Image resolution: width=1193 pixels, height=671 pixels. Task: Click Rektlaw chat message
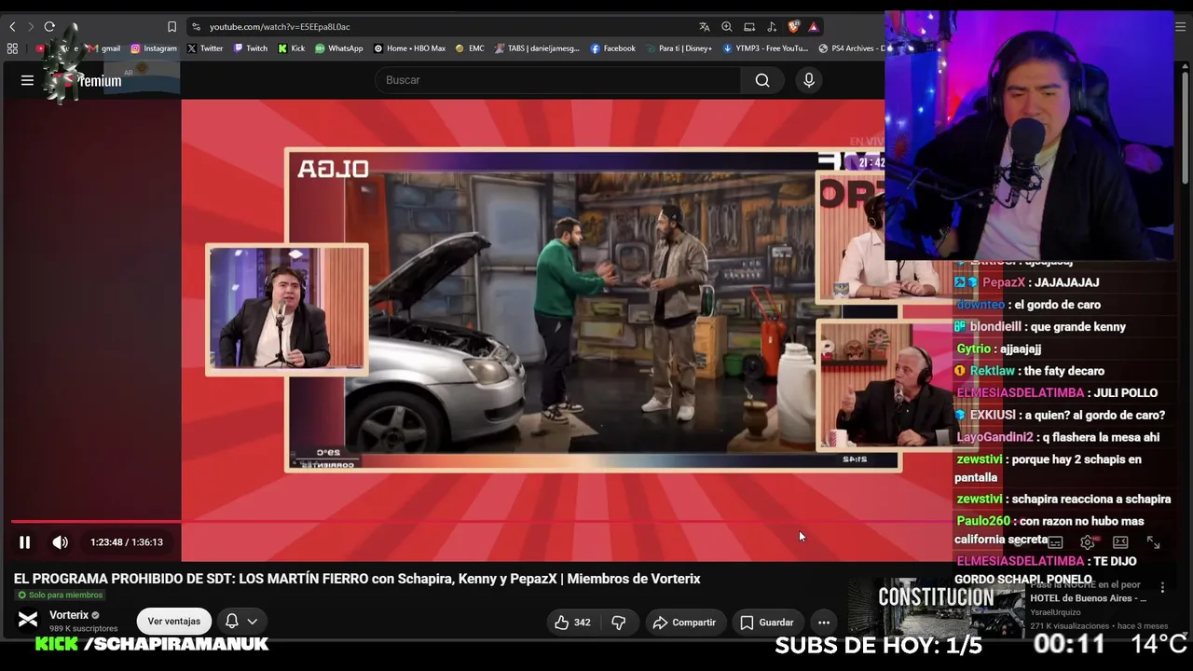(1030, 371)
